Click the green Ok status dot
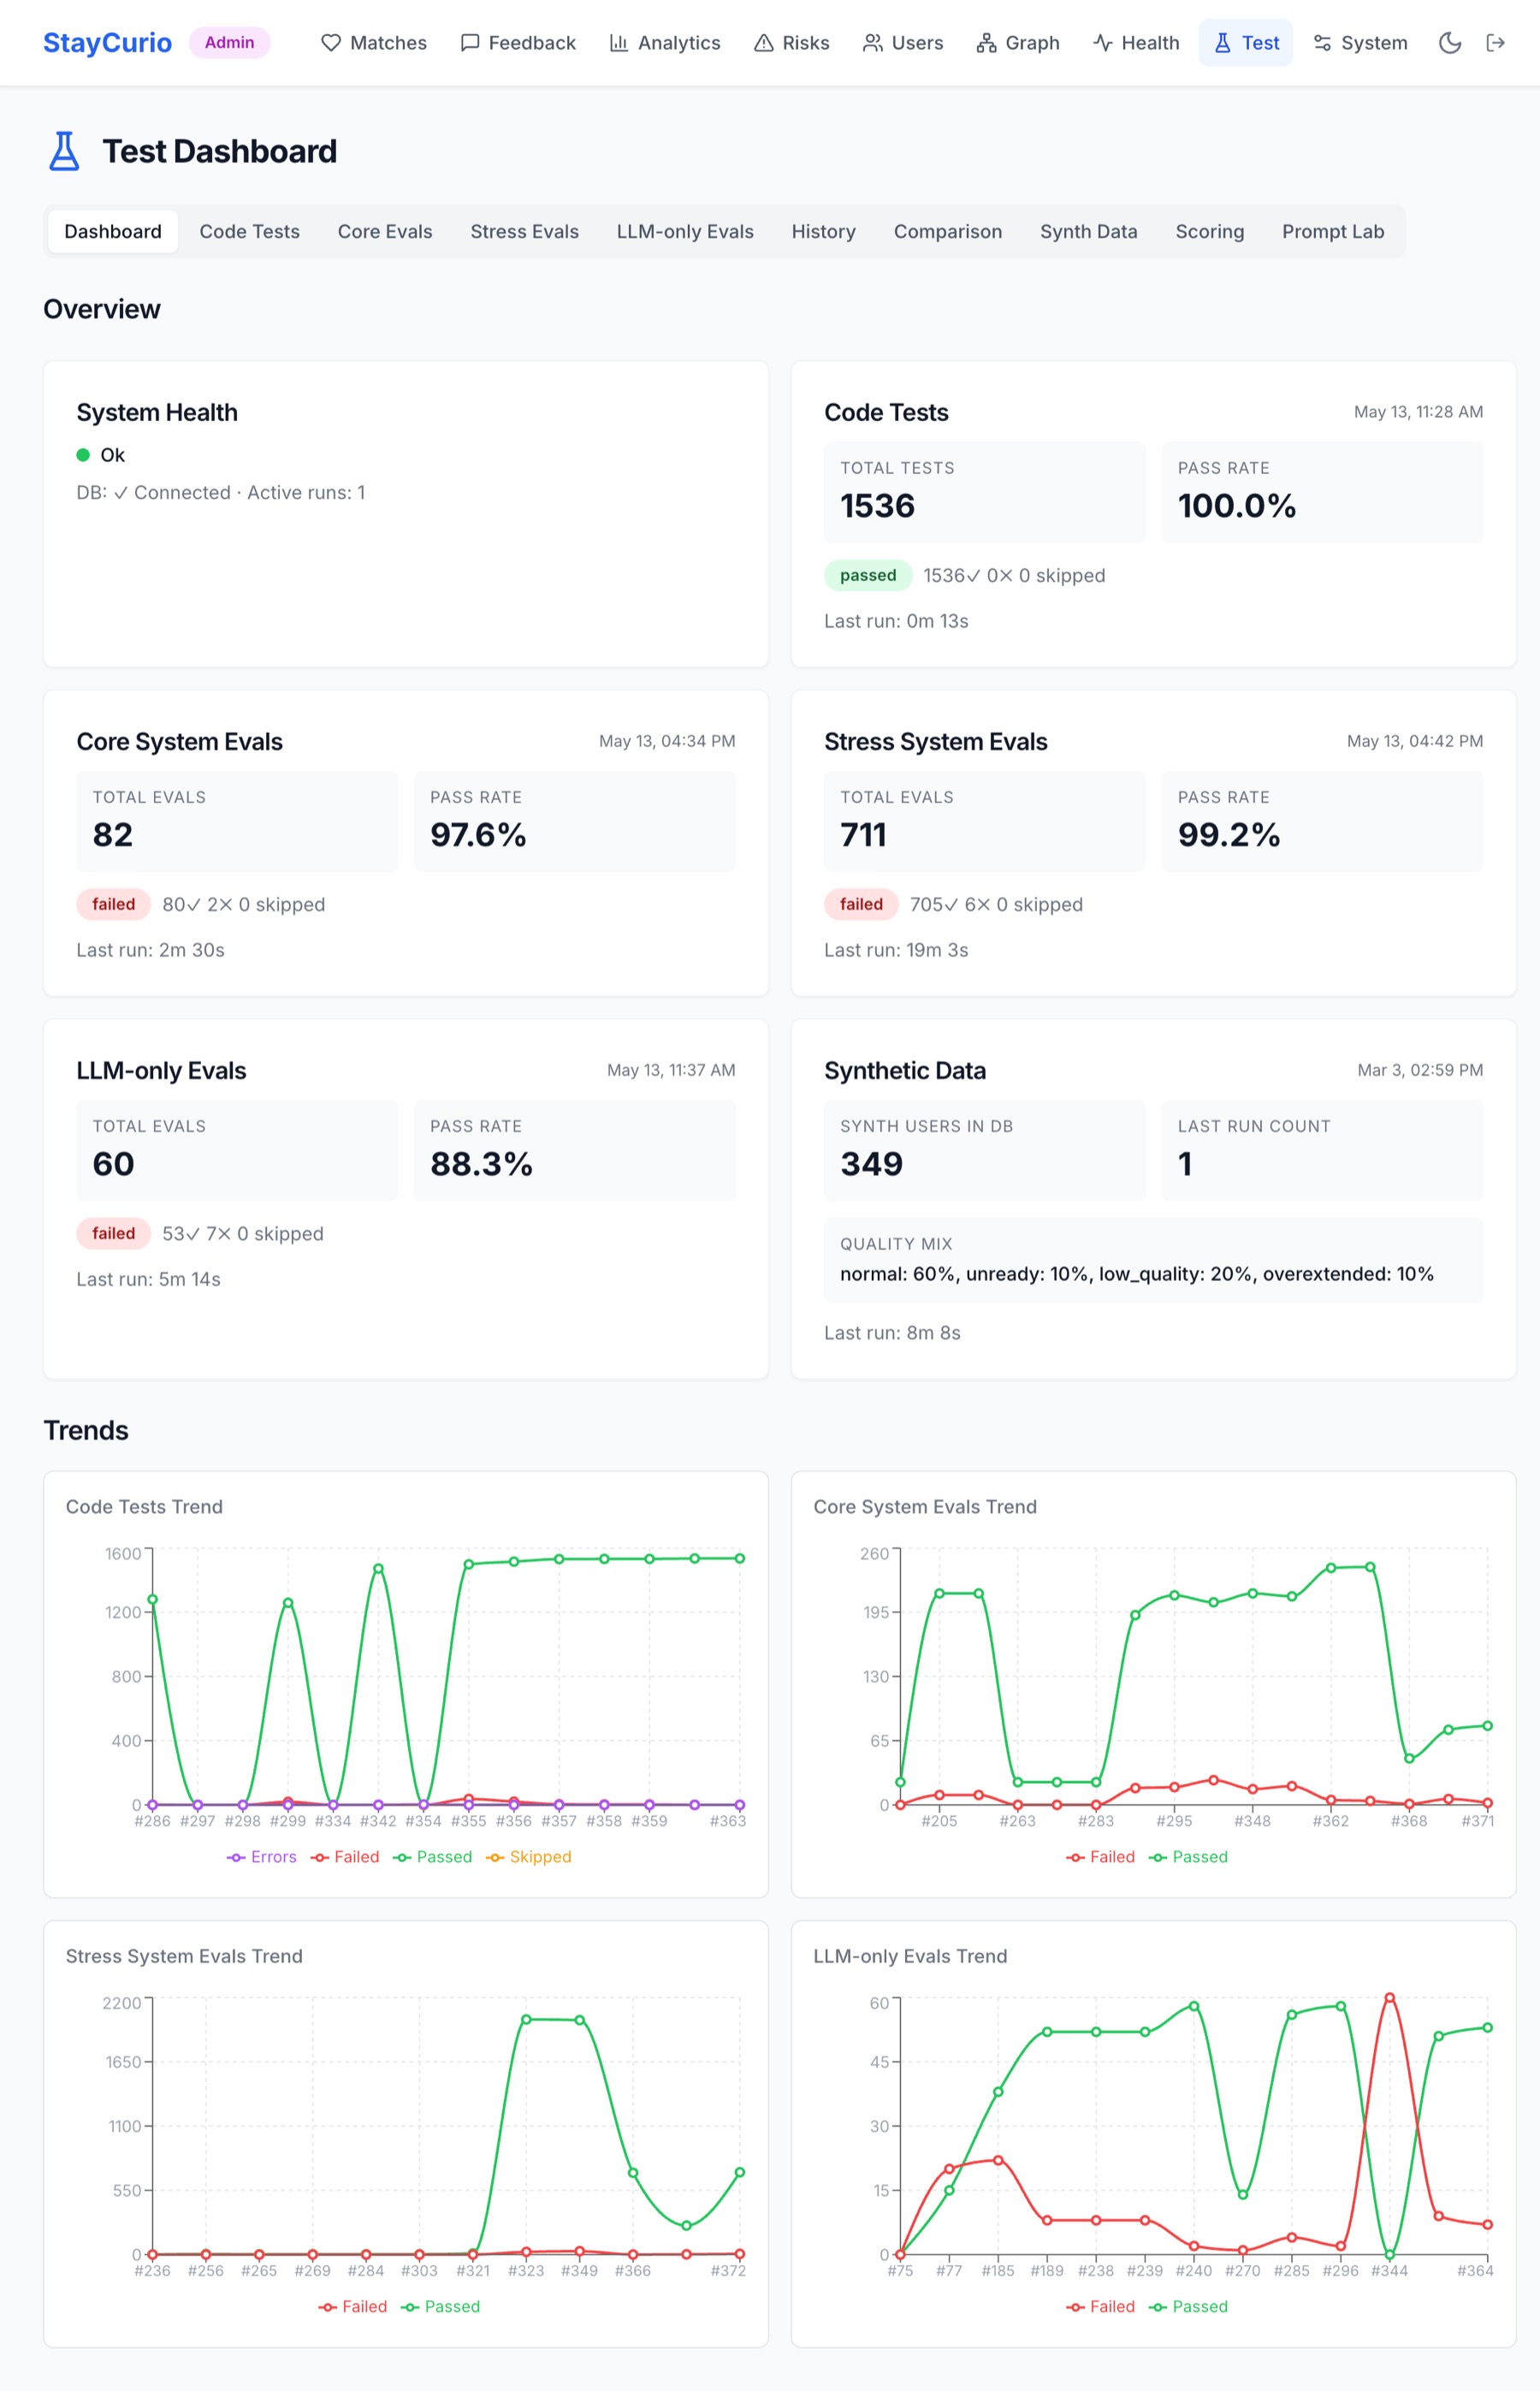Image resolution: width=1540 pixels, height=2391 pixels. click(x=83, y=455)
